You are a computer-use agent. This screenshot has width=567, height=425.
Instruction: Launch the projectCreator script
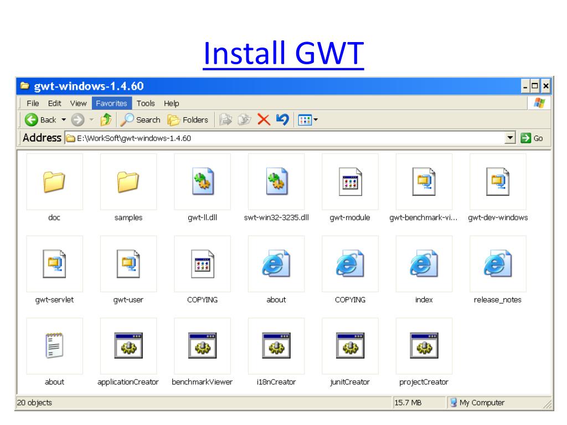click(x=424, y=345)
